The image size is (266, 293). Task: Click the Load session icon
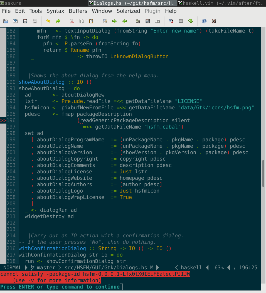[138, 21]
